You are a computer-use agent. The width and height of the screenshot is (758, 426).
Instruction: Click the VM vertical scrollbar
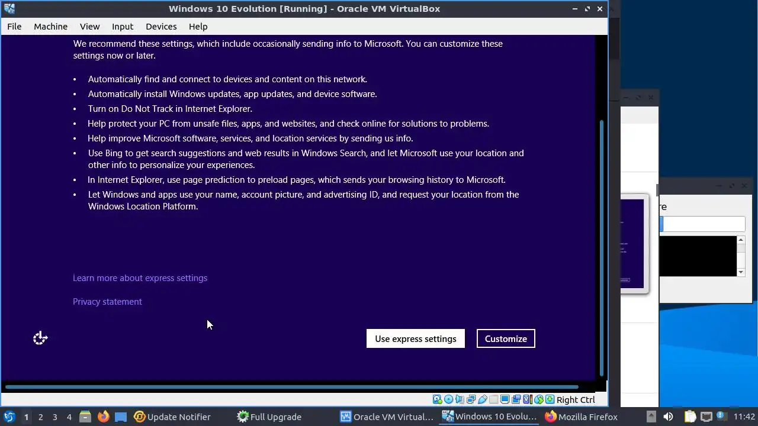[602, 248]
